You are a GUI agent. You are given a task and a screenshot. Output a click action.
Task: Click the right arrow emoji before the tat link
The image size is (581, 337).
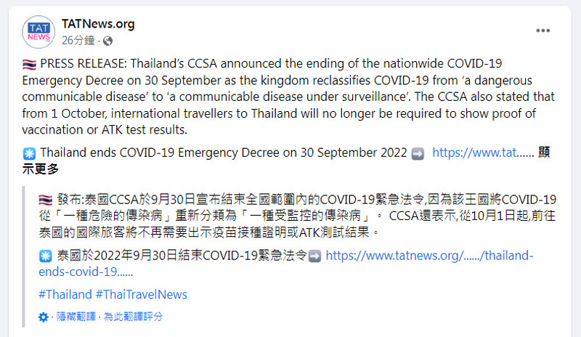(418, 153)
